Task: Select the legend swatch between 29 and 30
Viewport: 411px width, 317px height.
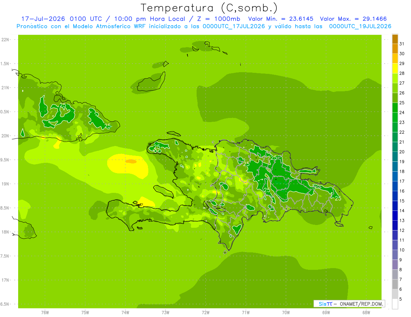Action: [x=395, y=58]
